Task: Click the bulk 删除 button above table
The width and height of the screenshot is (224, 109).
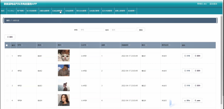Action: point(10,37)
